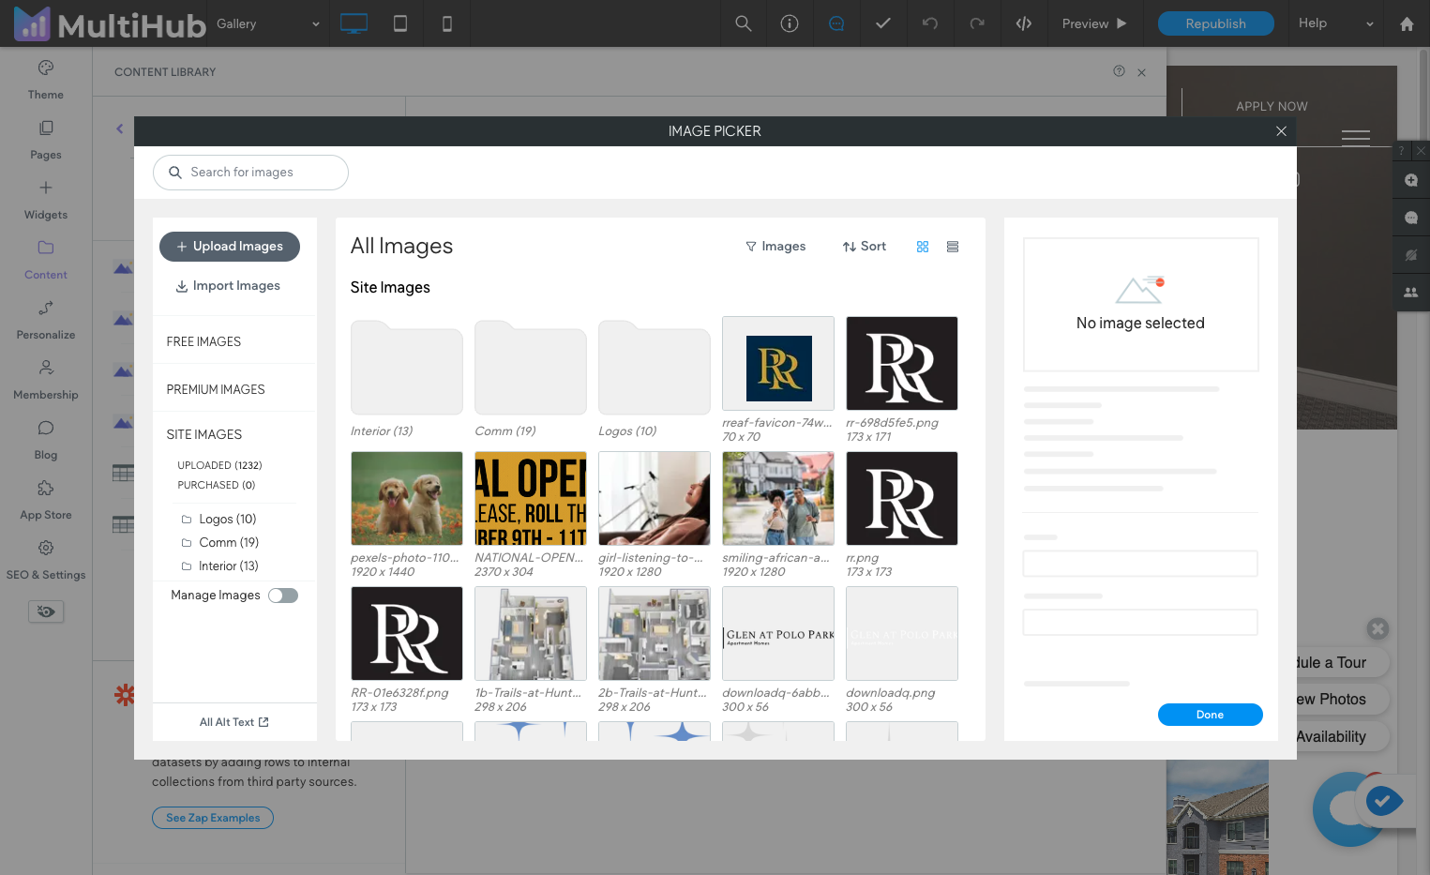
Task: Click Import Images
Action: [x=228, y=286]
